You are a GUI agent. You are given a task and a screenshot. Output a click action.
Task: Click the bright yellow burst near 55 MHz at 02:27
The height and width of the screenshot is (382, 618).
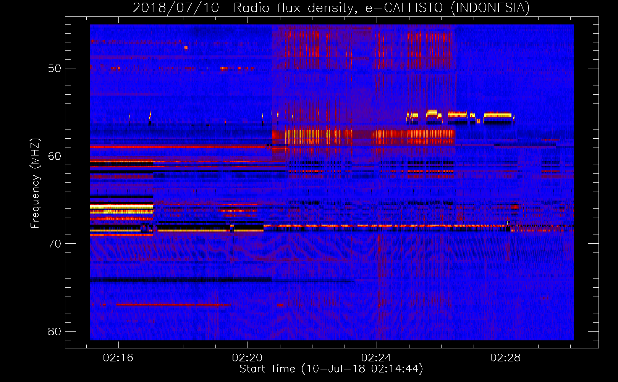(498, 115)
